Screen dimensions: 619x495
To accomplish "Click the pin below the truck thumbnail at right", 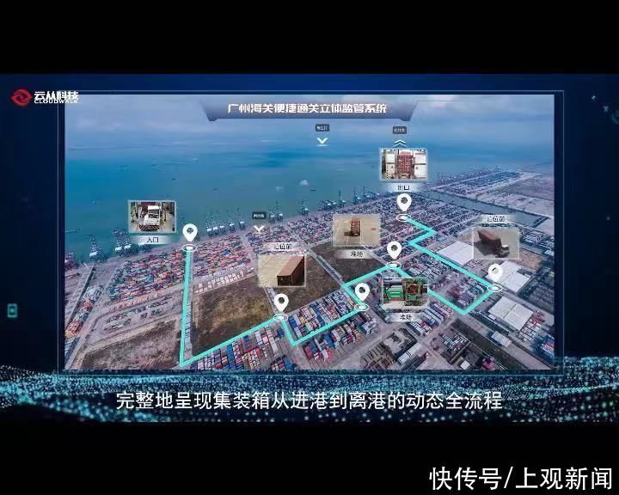I will [495, 273].
